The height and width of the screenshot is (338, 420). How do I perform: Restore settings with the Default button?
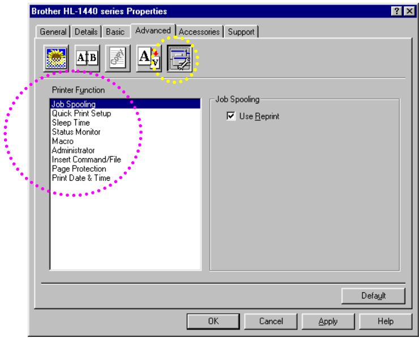pyautogui.click(x=374, y=296)
